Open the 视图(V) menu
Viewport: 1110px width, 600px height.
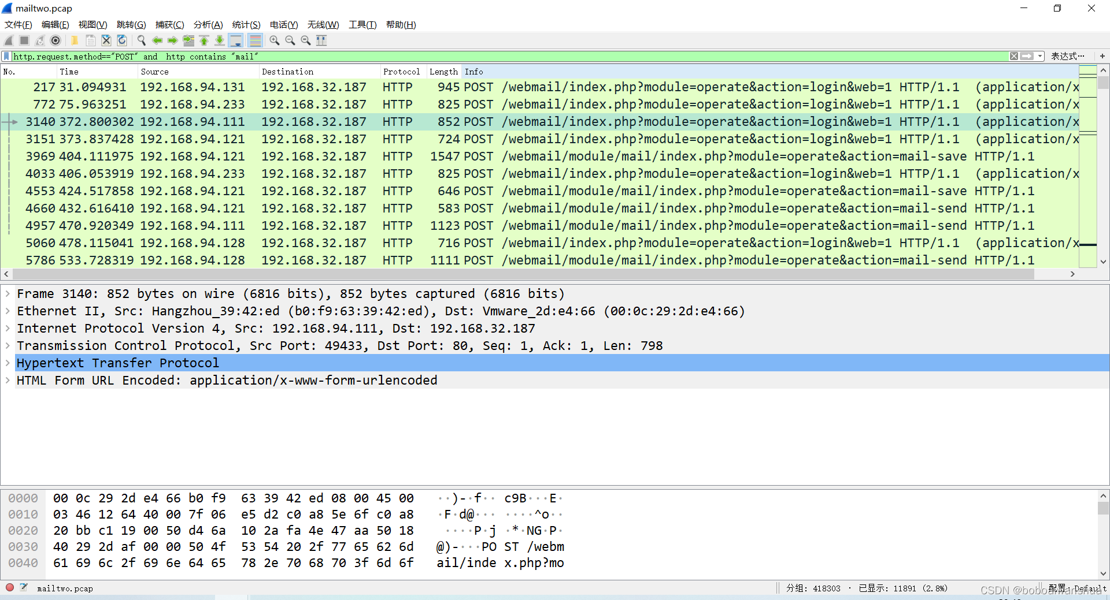coord(93,25)
